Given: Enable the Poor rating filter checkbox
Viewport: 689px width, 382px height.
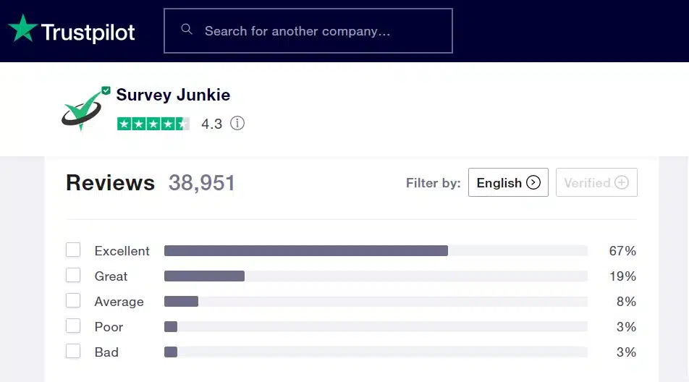Looking at the screenshot, I should (73, 326).
